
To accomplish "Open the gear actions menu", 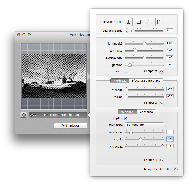I will [33, 115].
